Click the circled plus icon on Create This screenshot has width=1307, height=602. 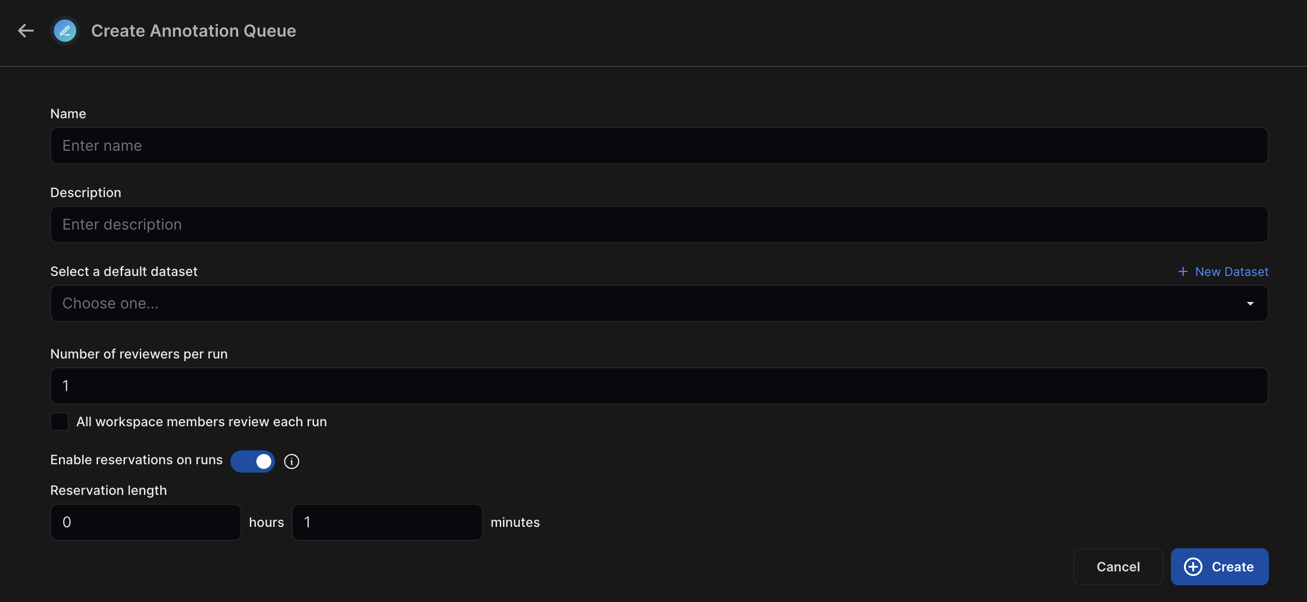1193,567
